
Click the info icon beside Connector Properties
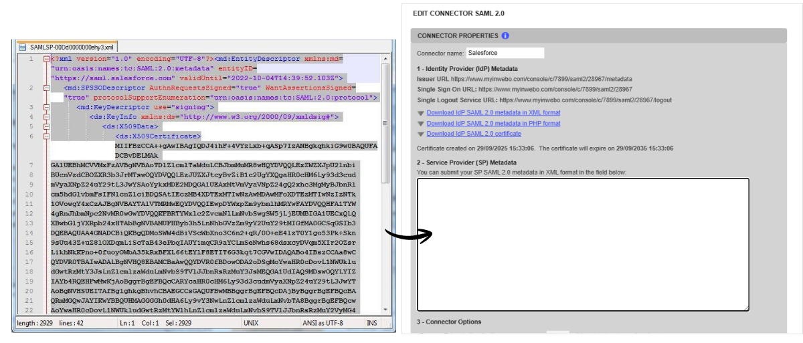tap(505, 35)
